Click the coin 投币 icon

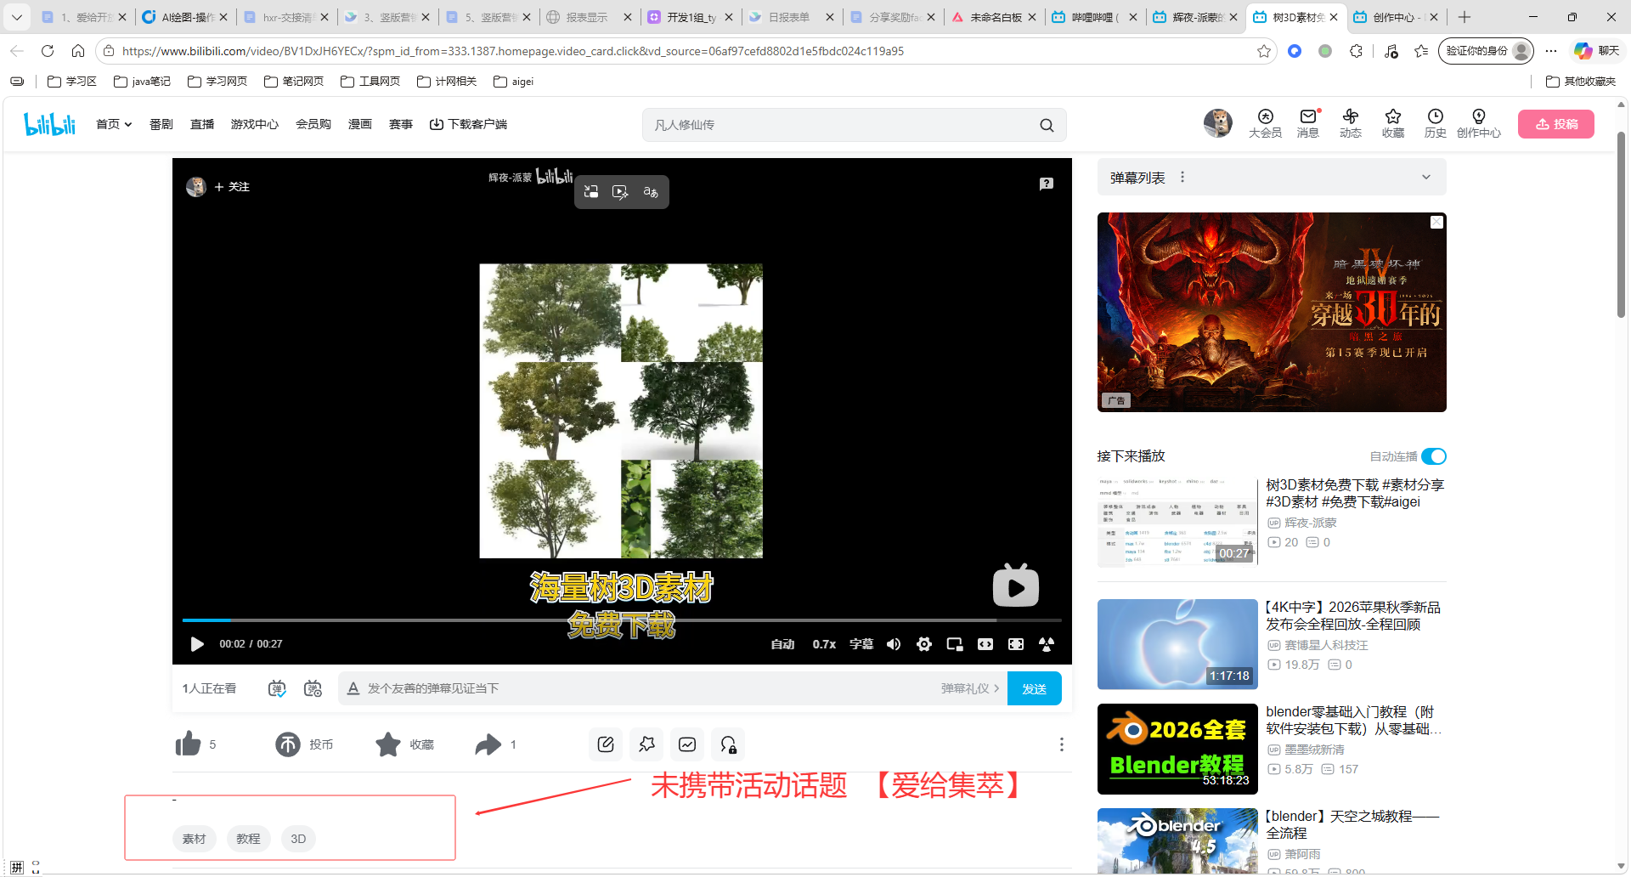[288, 744]
